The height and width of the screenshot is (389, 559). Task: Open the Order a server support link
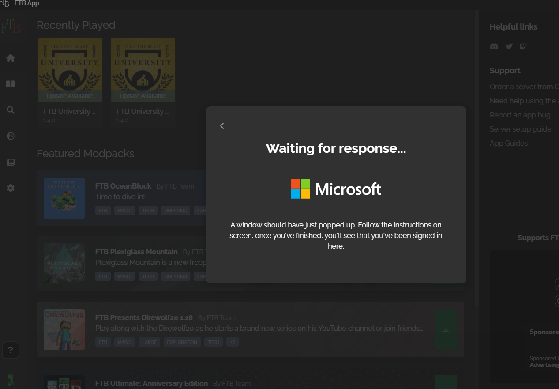pos(524,87)
